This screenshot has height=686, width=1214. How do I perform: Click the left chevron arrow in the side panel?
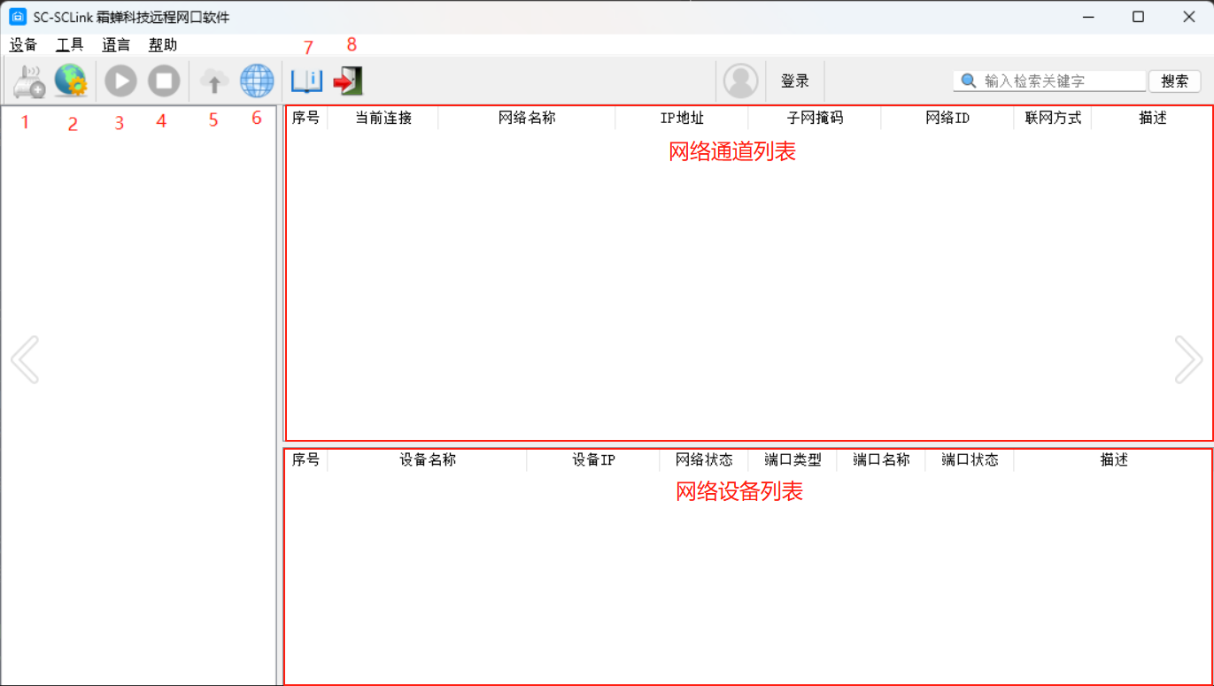[x=25, y=359]
